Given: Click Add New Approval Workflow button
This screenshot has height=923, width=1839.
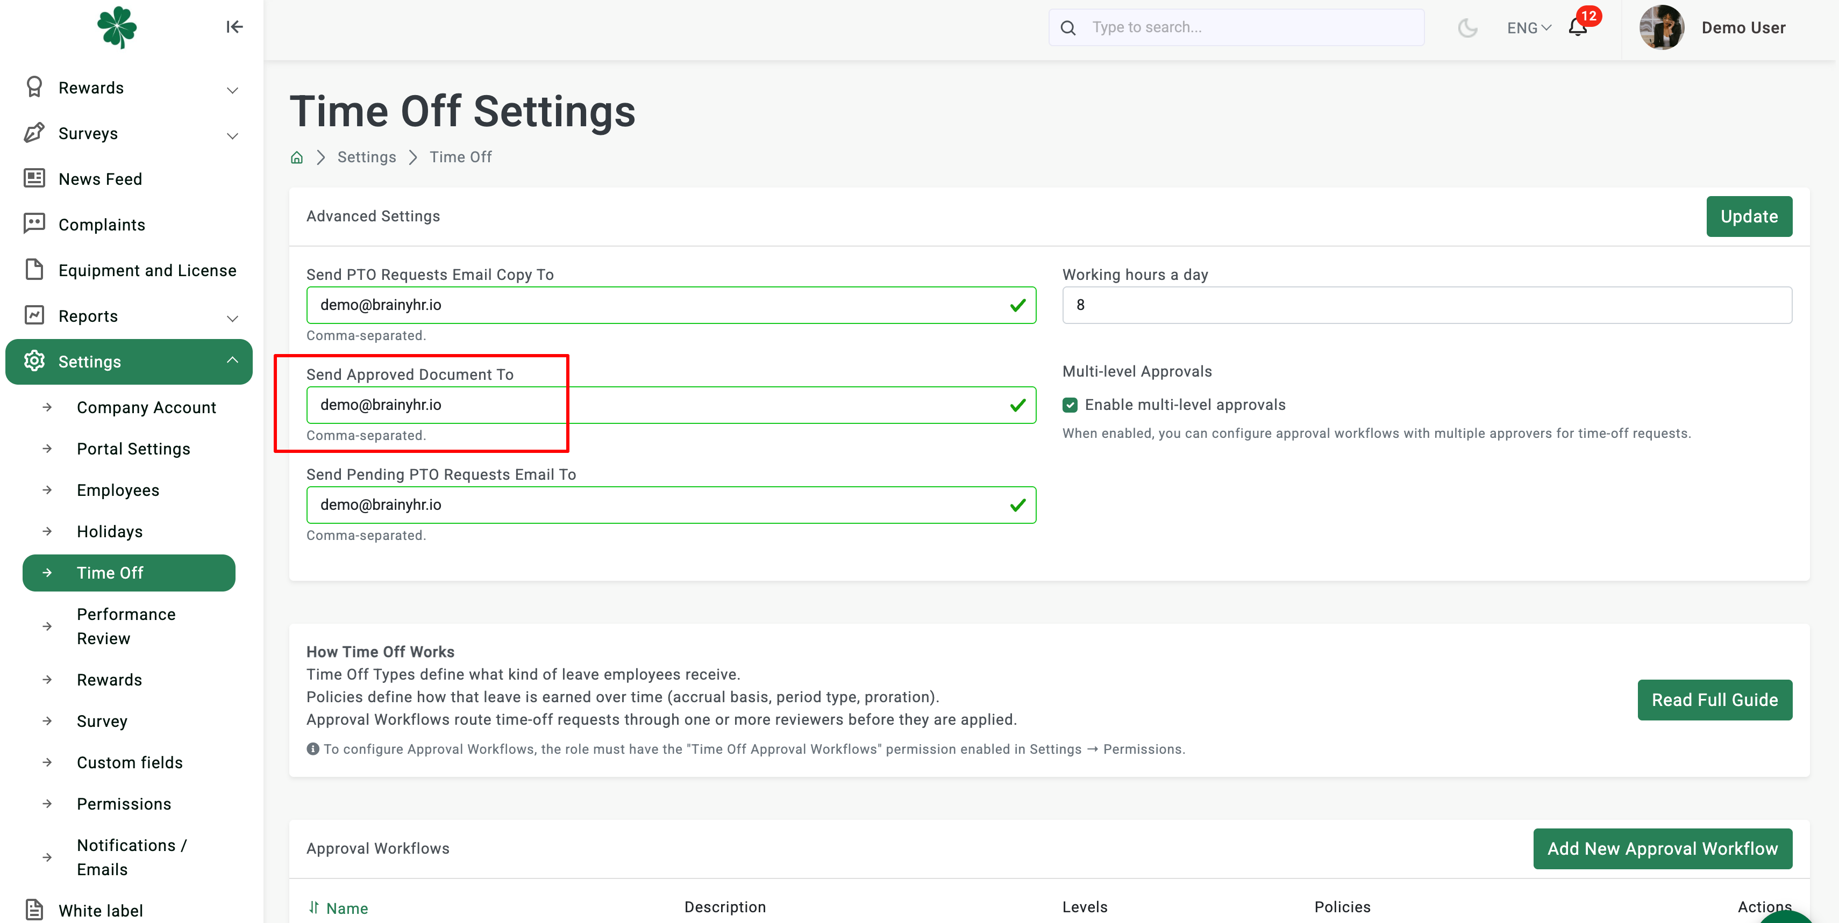Looking at the screenshot, I should coord(1662,849).
